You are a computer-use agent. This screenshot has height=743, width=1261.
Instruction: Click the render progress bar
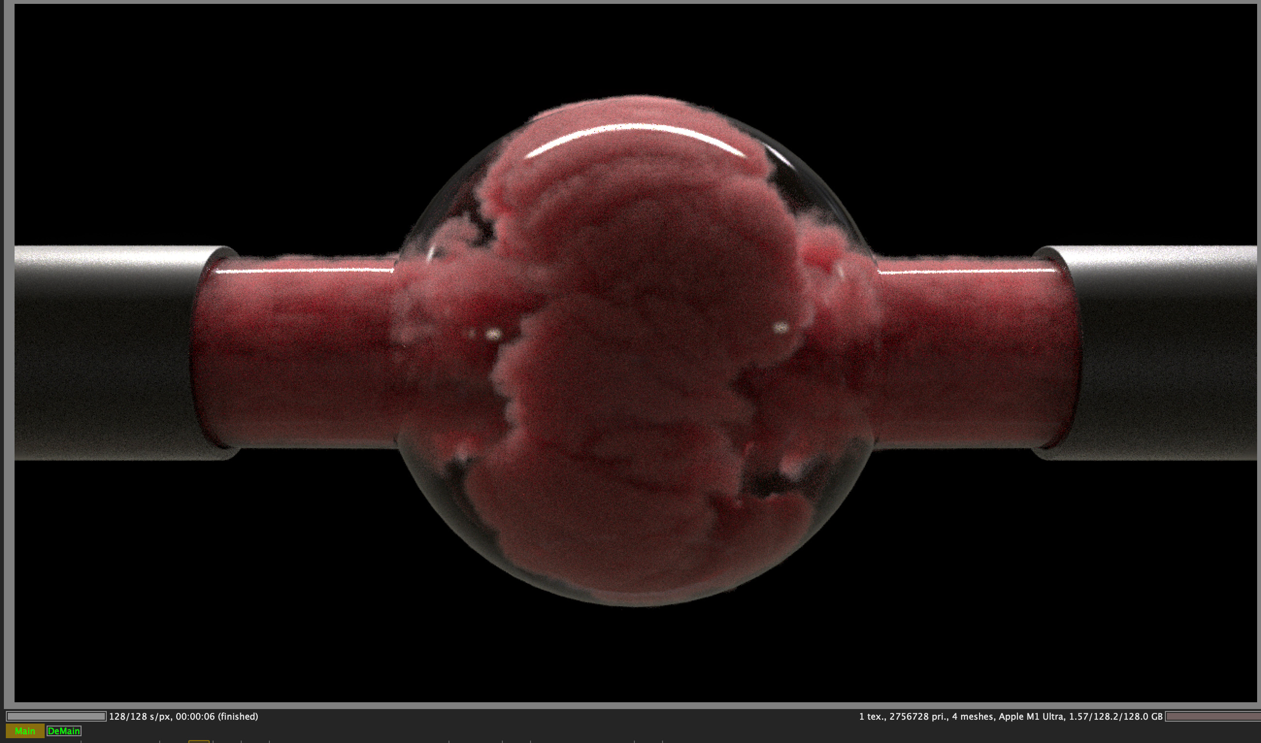(x=56, y=716)
